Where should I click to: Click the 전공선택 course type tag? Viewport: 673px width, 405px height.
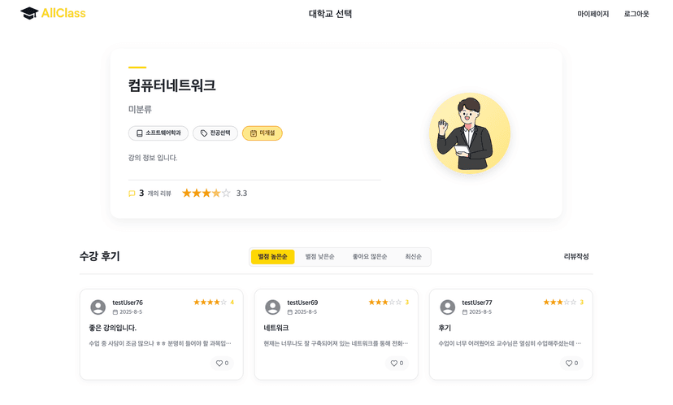click(x=215, y=133)
